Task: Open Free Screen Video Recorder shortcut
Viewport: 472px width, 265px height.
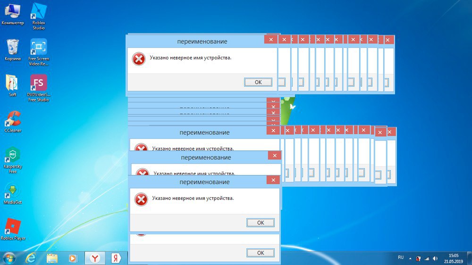Action: (39, 47)
